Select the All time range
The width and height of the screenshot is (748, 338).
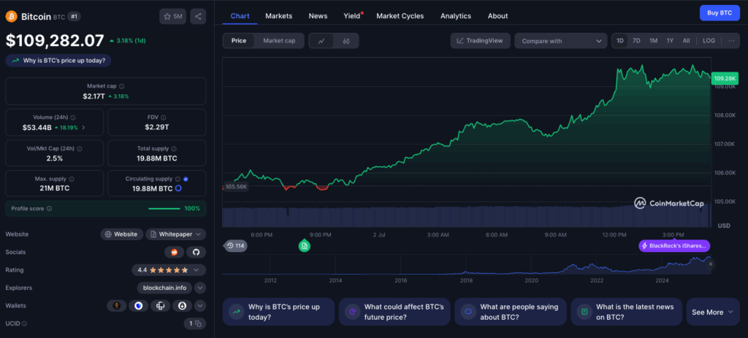(686, 41)
